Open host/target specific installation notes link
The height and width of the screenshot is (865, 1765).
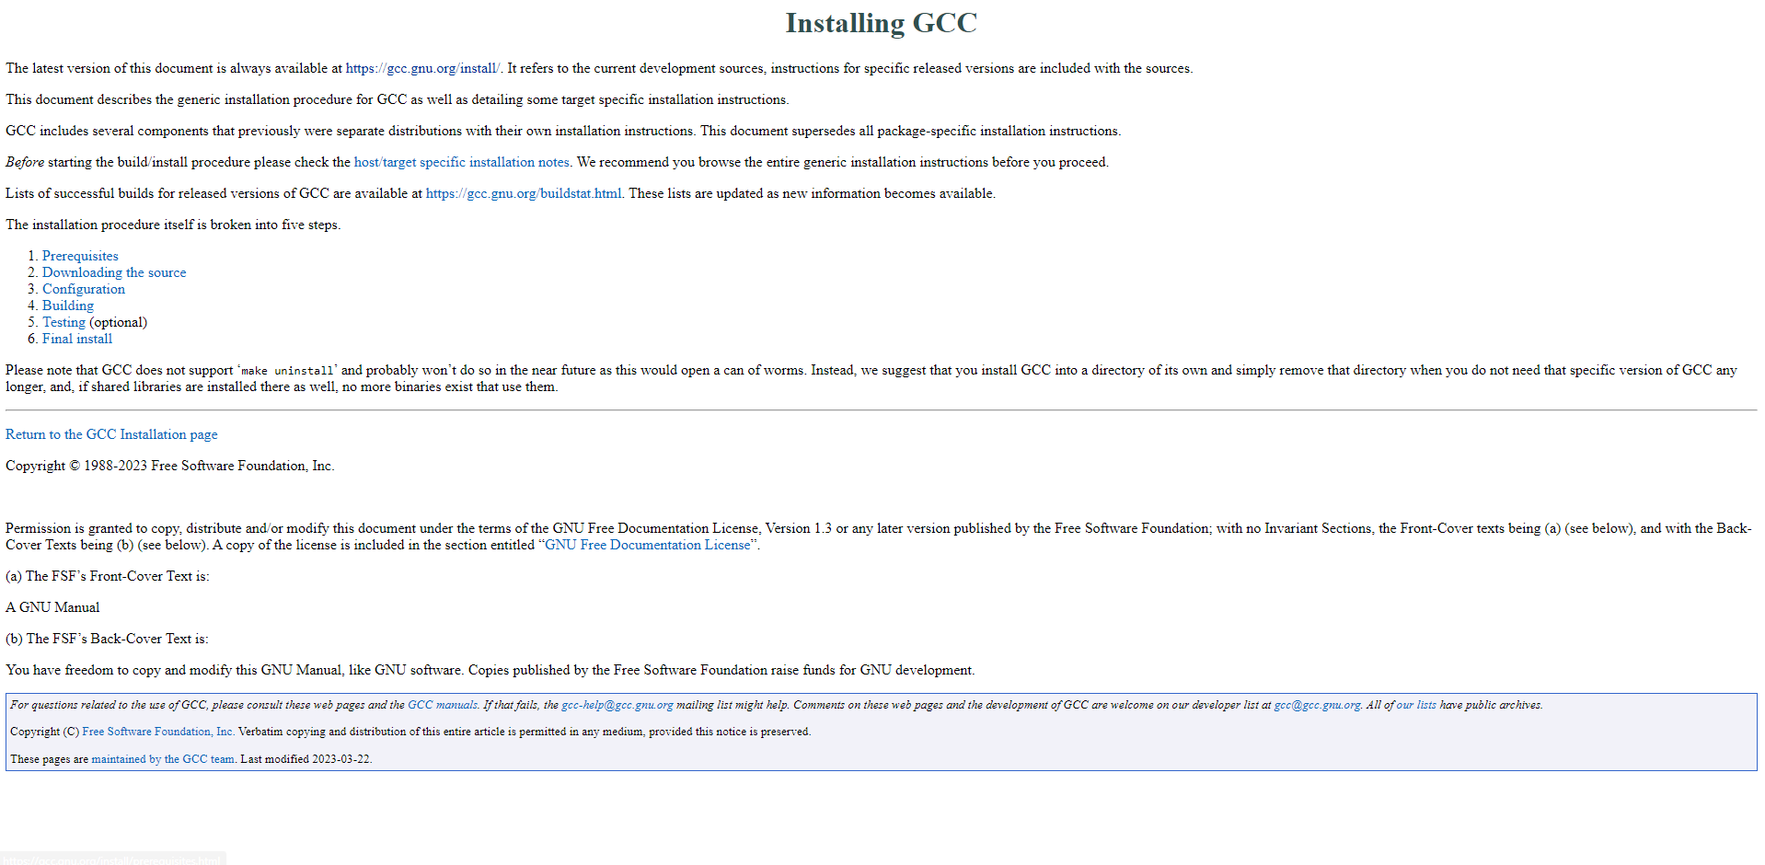click(x=461, y=162)
